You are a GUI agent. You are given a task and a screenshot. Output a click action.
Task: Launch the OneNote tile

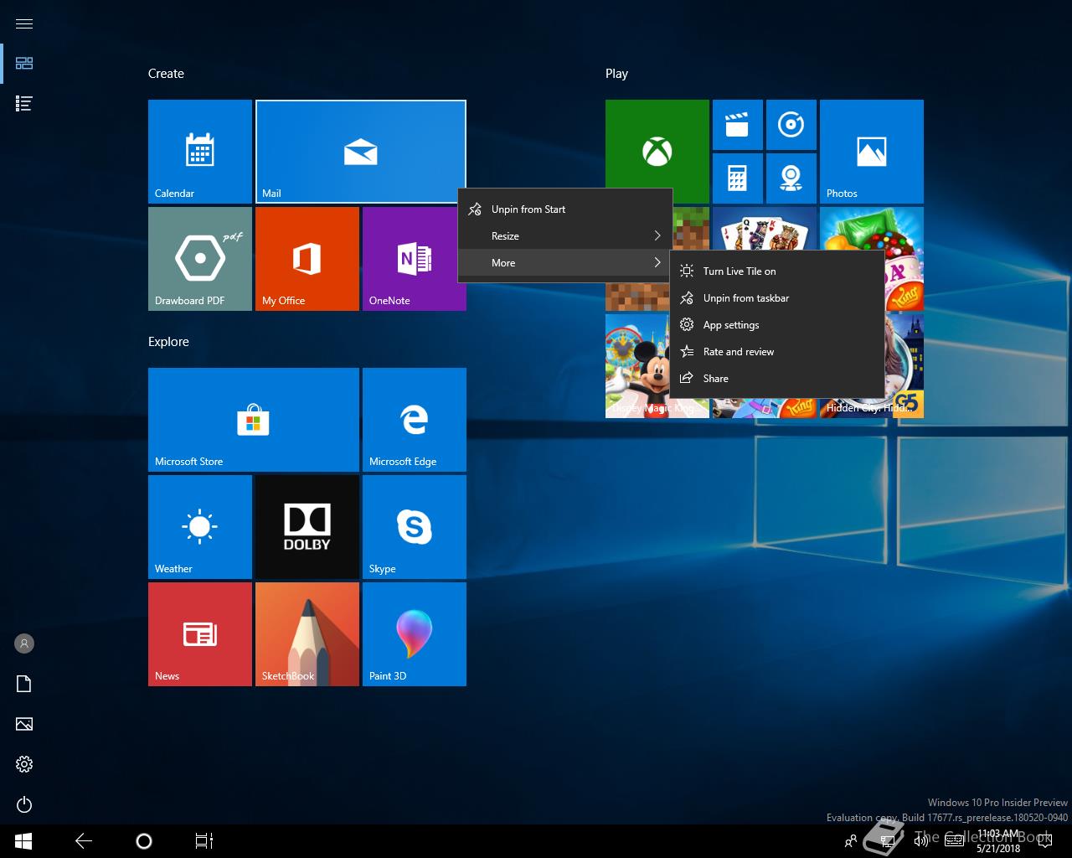coord(415,259)
